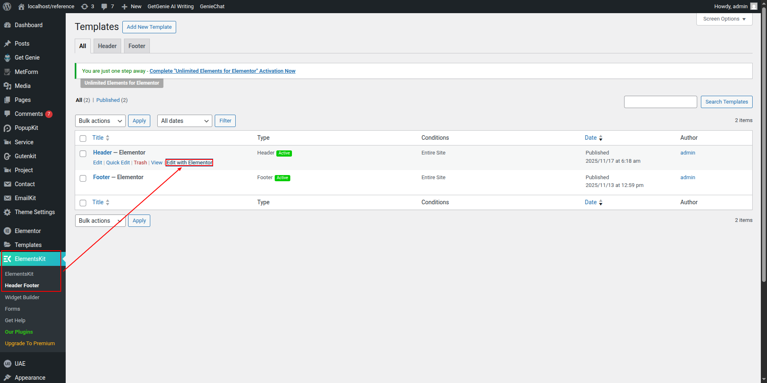This screenshot has width=767, height=383.
Task: Click the Dashboard gauge icon
Action: tap(7, 25)
